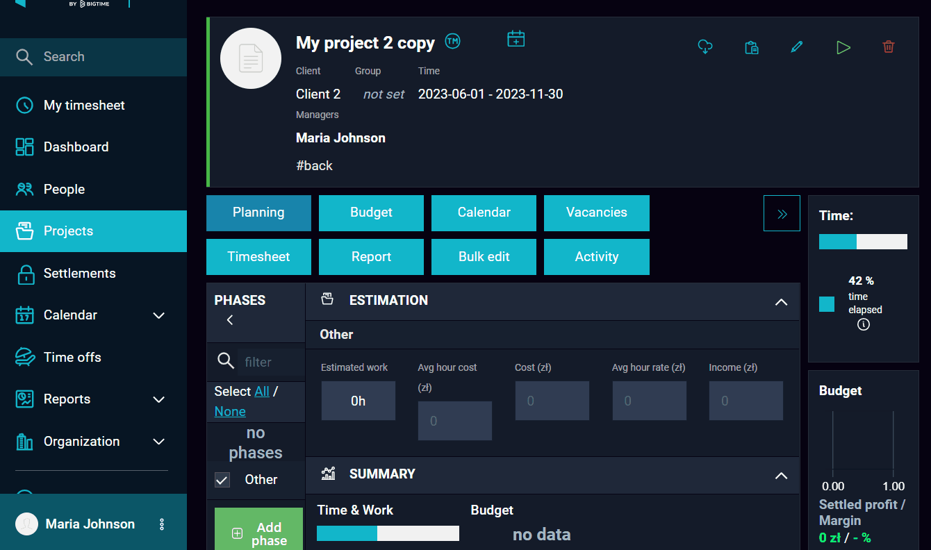Click the cloud download icon

coord(705,47)
